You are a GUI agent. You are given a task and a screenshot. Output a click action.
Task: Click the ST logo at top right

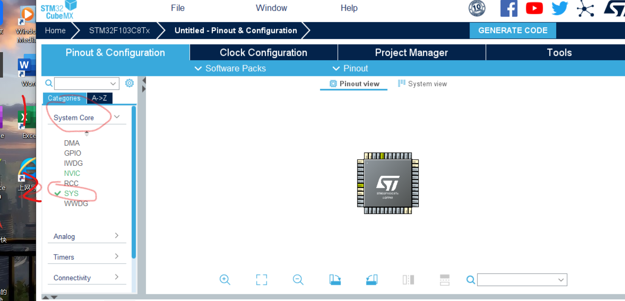tap(614, 8)
